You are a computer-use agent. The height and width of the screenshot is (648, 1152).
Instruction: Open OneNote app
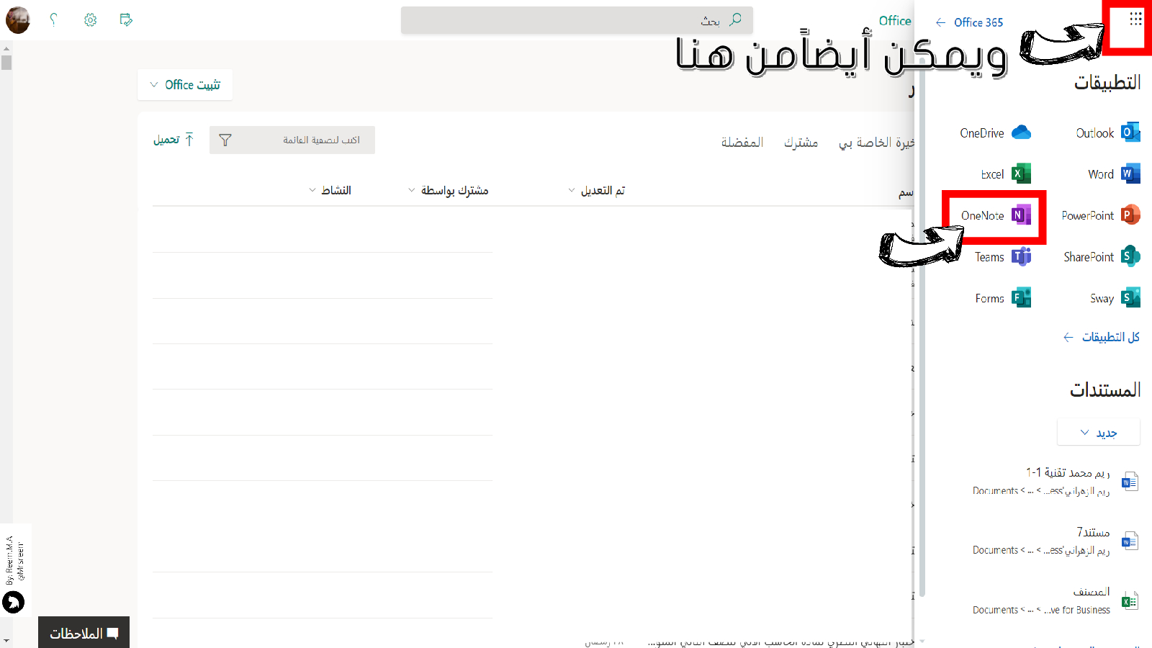(995, 215)
